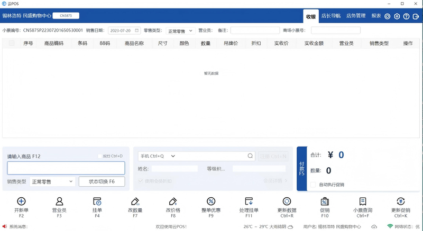The height and width of the screenshot is (231, 423).
Task: Switch to the 报表 tab
Action: tap(376, 16)
